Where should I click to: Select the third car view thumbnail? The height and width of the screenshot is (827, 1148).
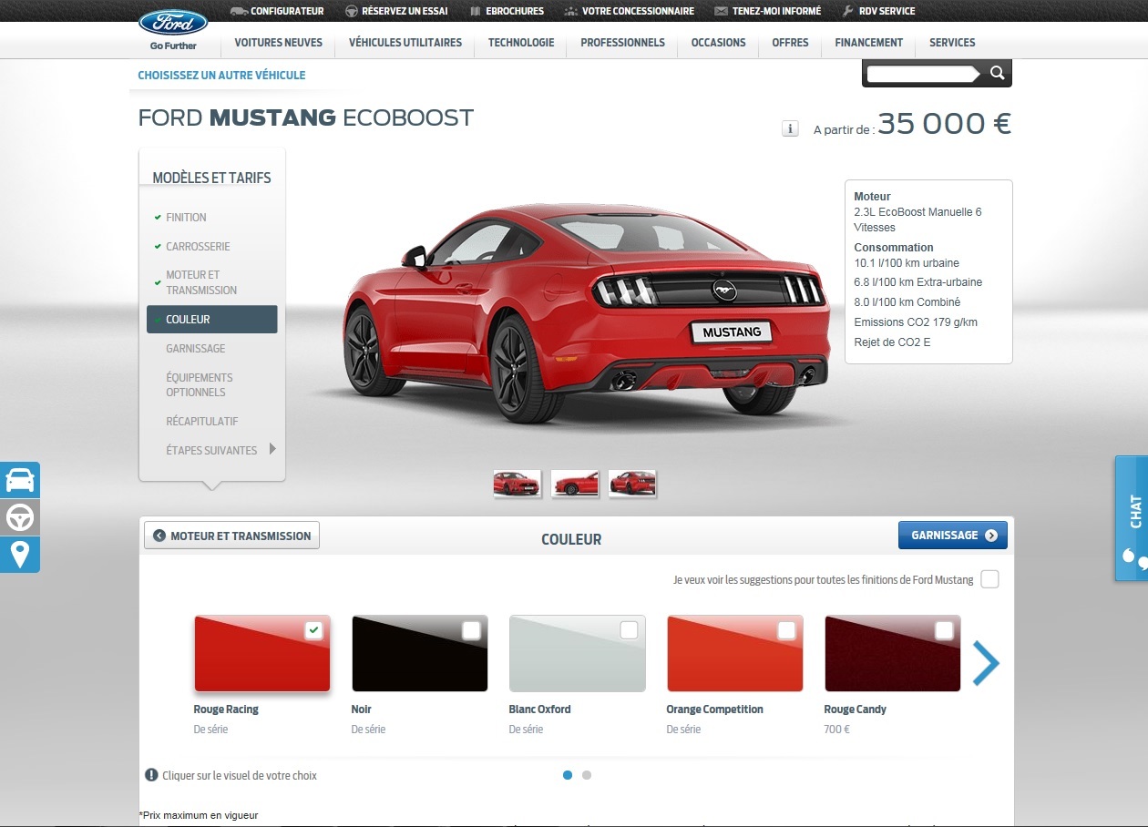pyautogui.click(x=631, y=483)
